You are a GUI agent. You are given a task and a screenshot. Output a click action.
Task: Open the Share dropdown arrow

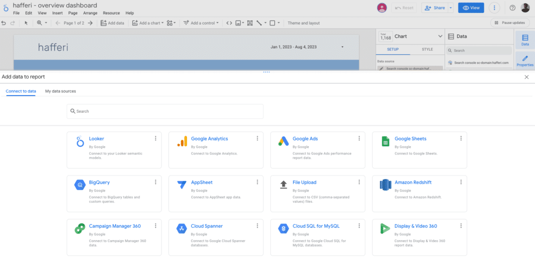point(450,8)
